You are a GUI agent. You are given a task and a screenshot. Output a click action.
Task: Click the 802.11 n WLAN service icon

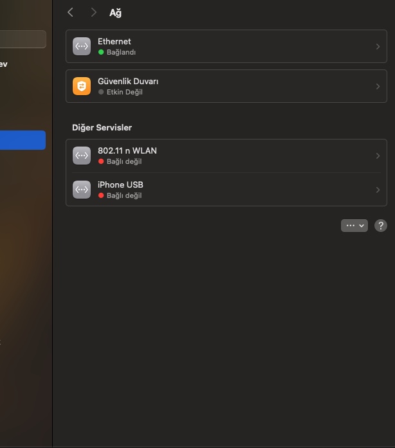[82, 156]
